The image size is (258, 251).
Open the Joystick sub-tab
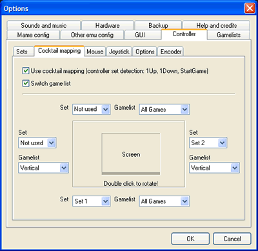pos(119,52)
